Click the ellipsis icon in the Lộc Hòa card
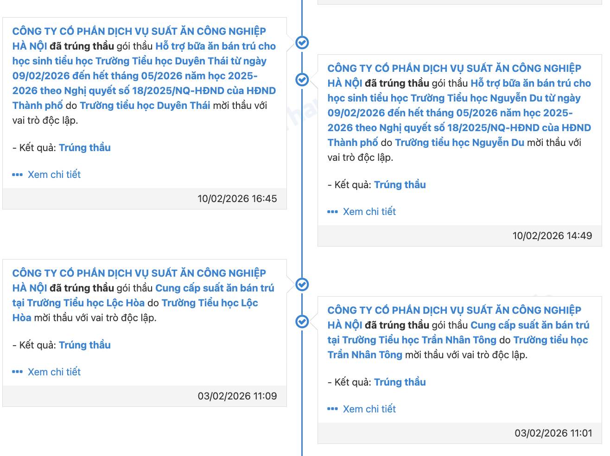The image size is (610, 456). pos(17,372)
